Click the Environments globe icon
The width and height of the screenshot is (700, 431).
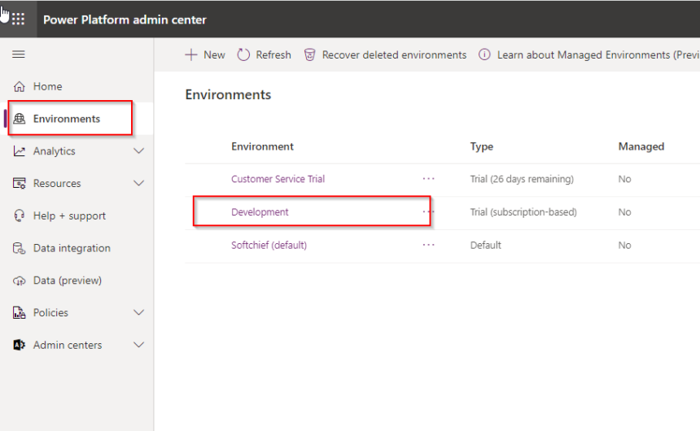20,119
